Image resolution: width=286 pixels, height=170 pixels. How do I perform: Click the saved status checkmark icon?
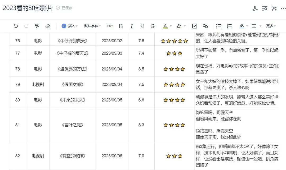tap(58, 8)
